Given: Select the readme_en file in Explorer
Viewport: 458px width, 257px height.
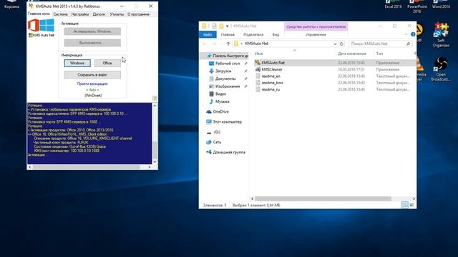Looking at the screenshot, I should click(x=271, y=76).
